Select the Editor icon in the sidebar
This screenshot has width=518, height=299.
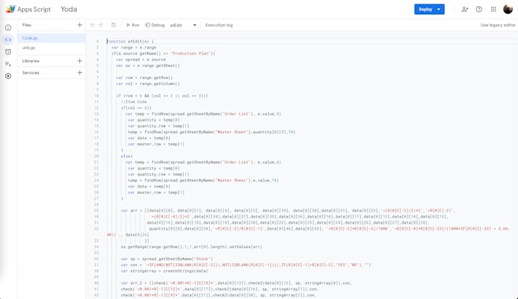[8, 40]
